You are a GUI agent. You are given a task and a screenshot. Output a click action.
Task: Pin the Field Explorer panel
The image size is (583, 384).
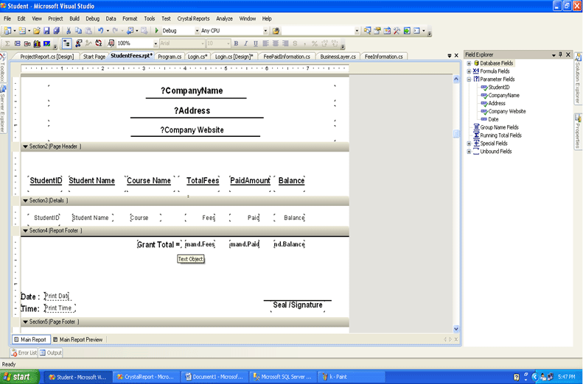(x=561, y=54)
